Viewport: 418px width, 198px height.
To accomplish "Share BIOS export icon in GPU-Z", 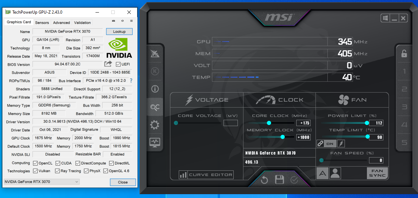I will pos(108,64).
